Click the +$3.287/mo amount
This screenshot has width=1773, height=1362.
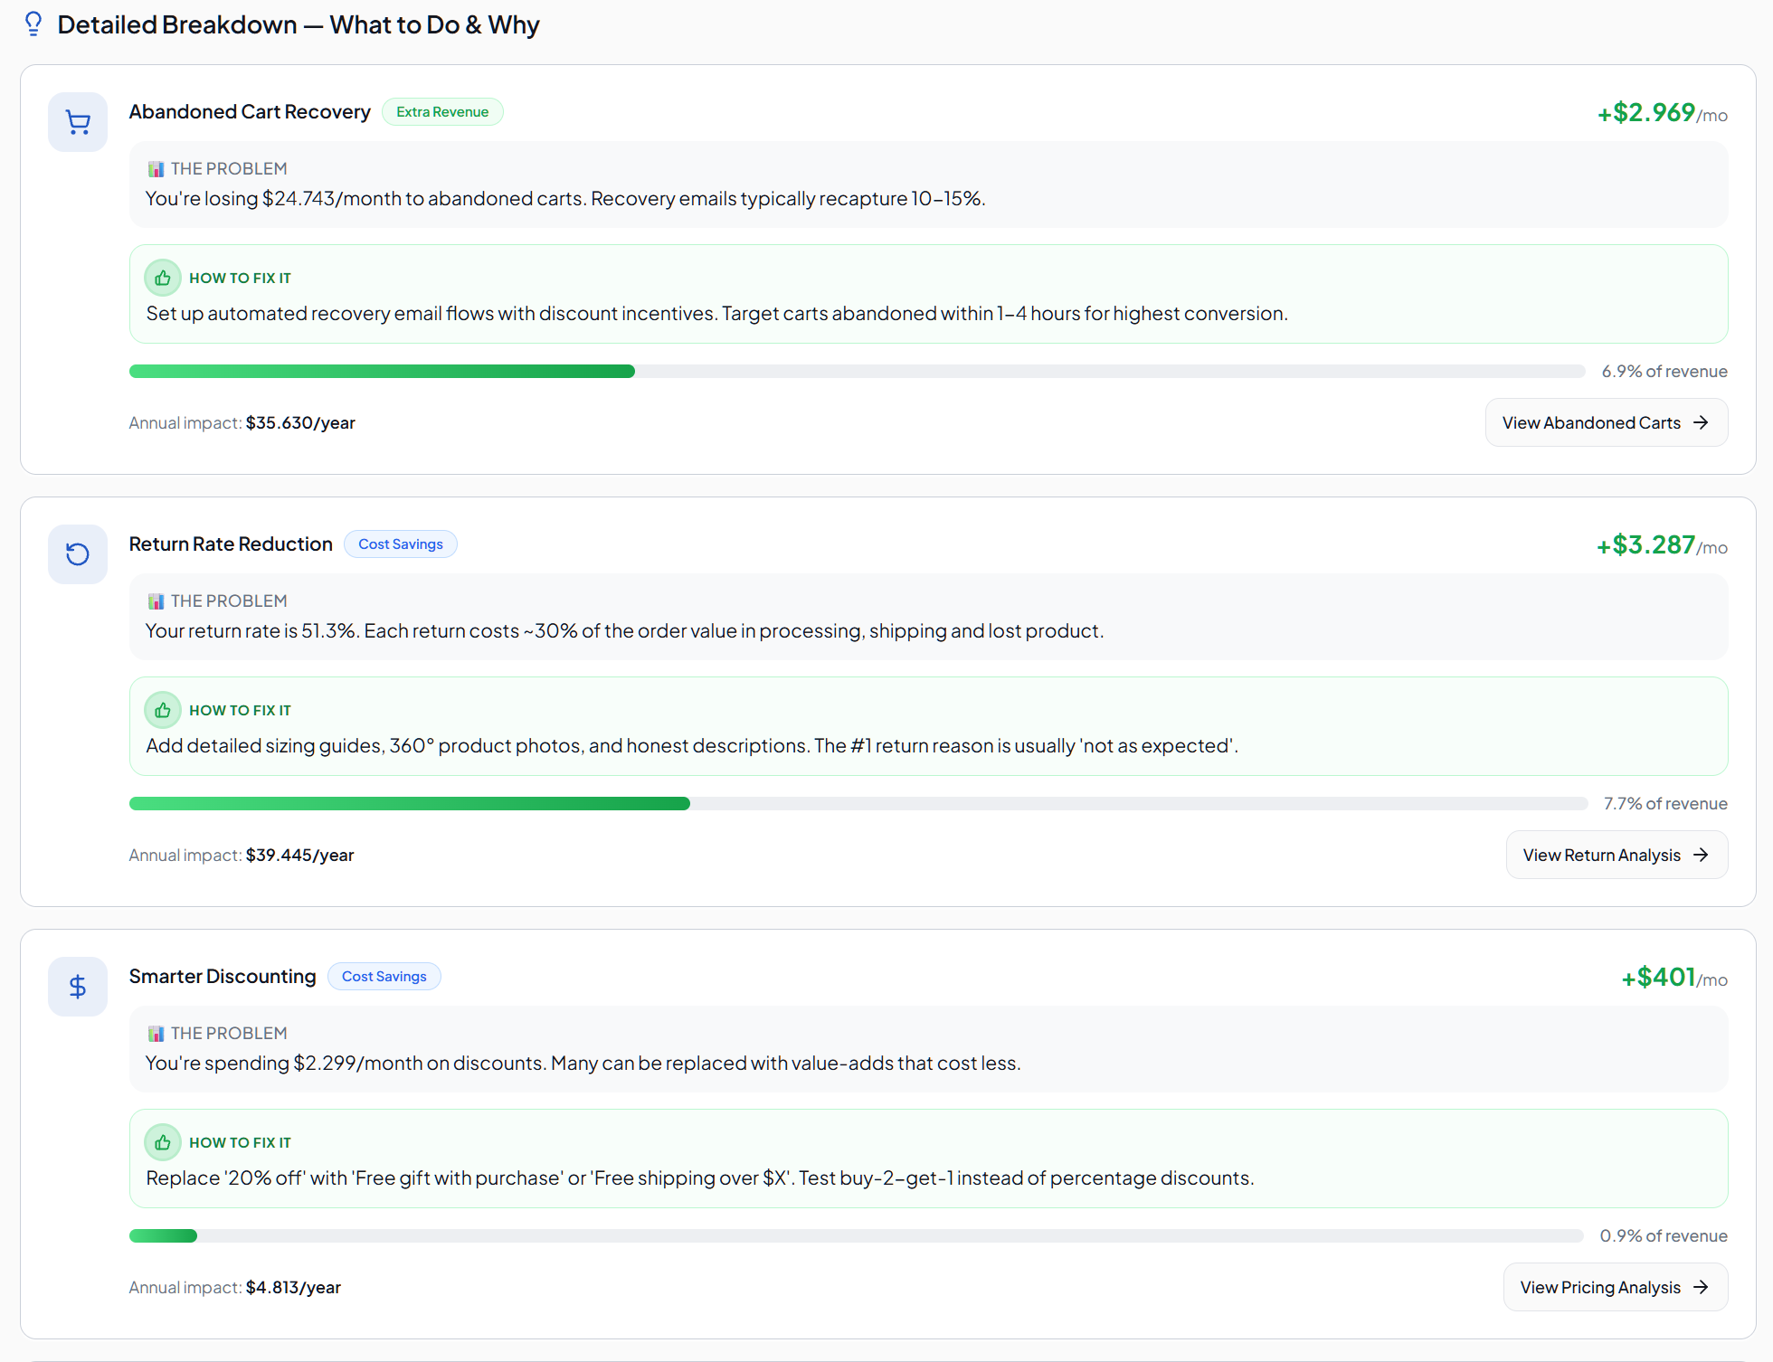click(x=1662, y=545)
